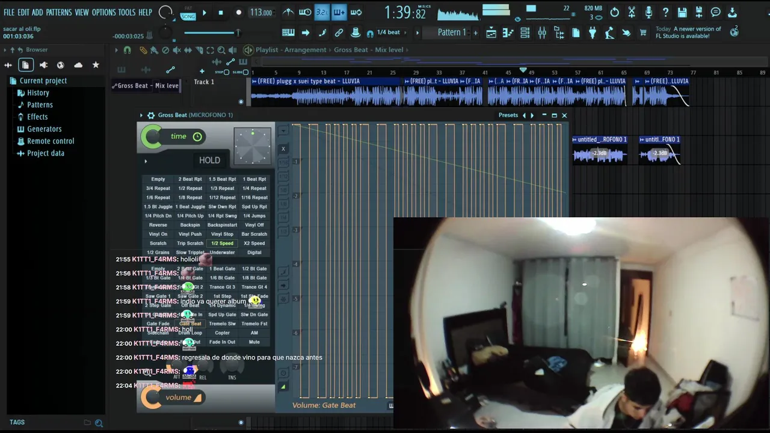Toggle loop recording button
The height and width of the screenshot is (433, 770).
tap(356, 12)
